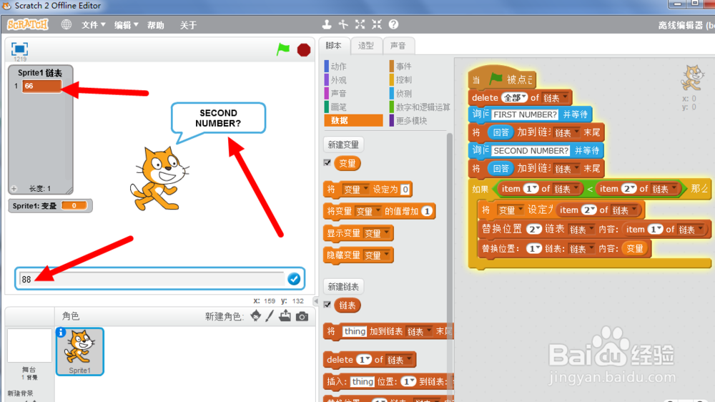Toggle 变量 variable monitor checkbox
This screenshot has height=402, width=715.
(327, 163)
